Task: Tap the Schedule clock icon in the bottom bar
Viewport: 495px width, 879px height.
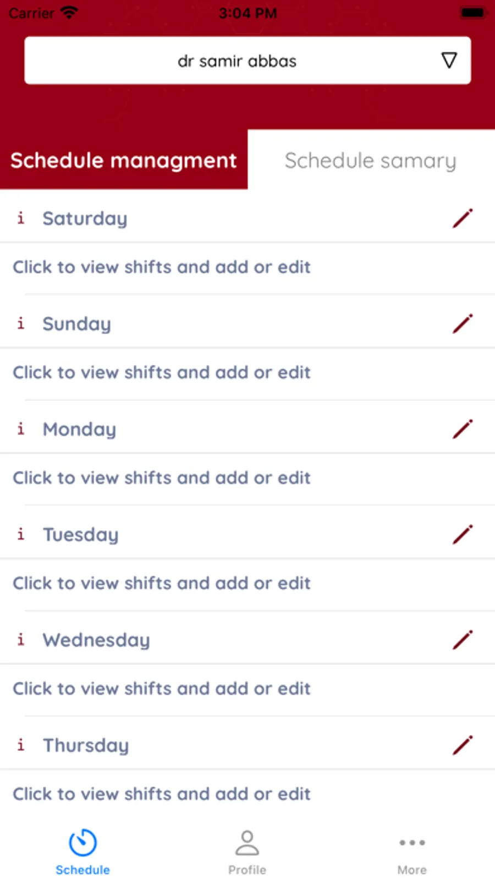Action: 82,843
